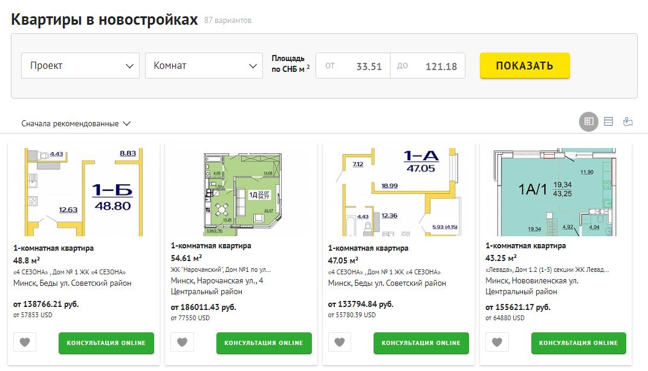
Task: Open the Сначала рекомендованные sort menu
Action: tap(76, 124)
